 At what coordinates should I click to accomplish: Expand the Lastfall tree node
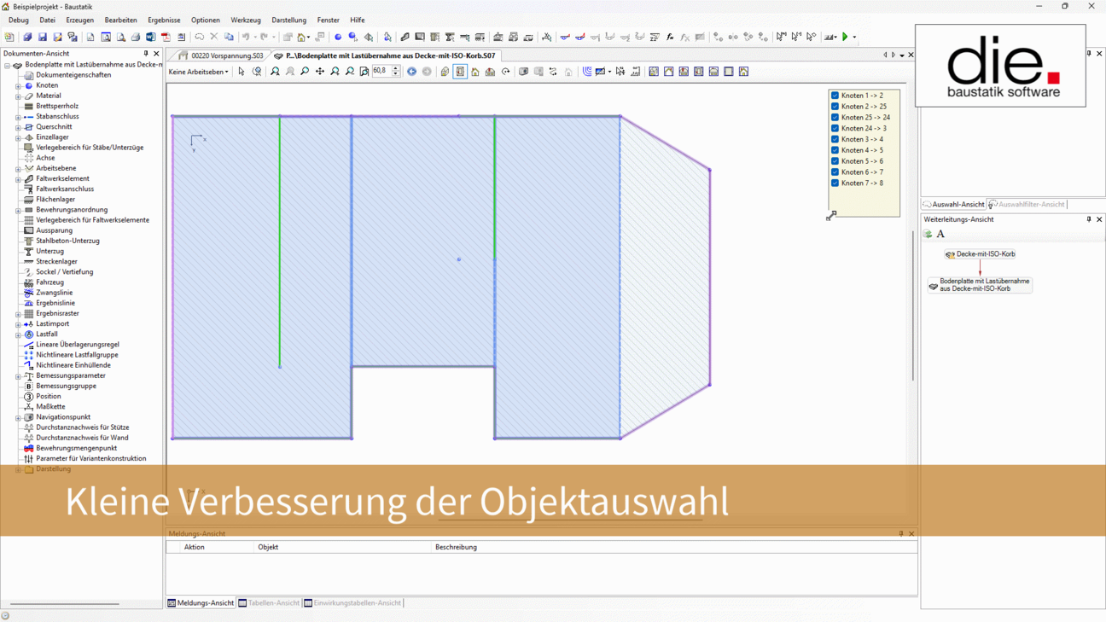(18, 334)
